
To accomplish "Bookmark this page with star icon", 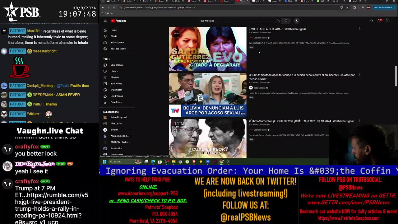I will (x=347, y=7).
